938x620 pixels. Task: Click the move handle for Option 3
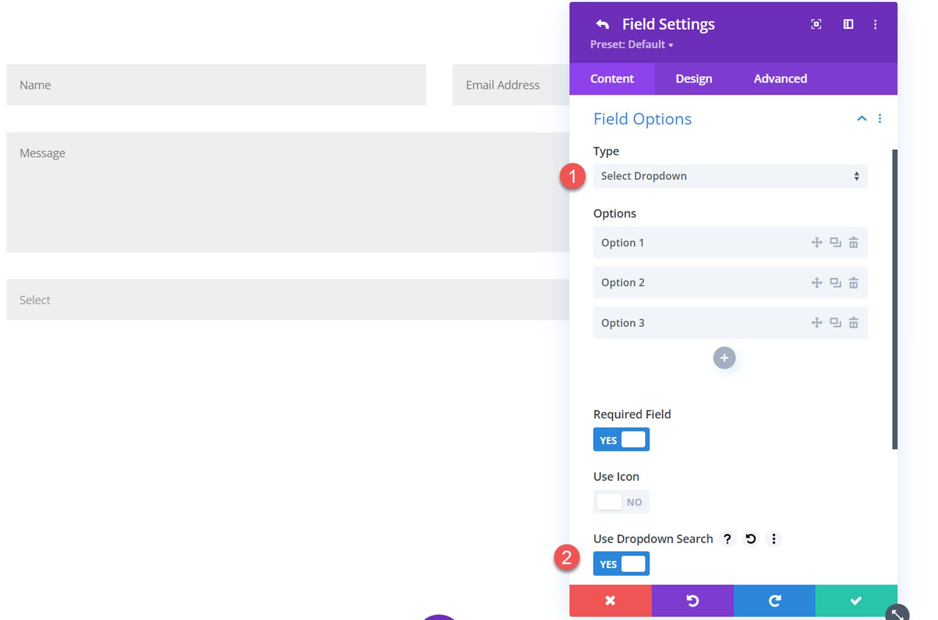pos(817,323)
